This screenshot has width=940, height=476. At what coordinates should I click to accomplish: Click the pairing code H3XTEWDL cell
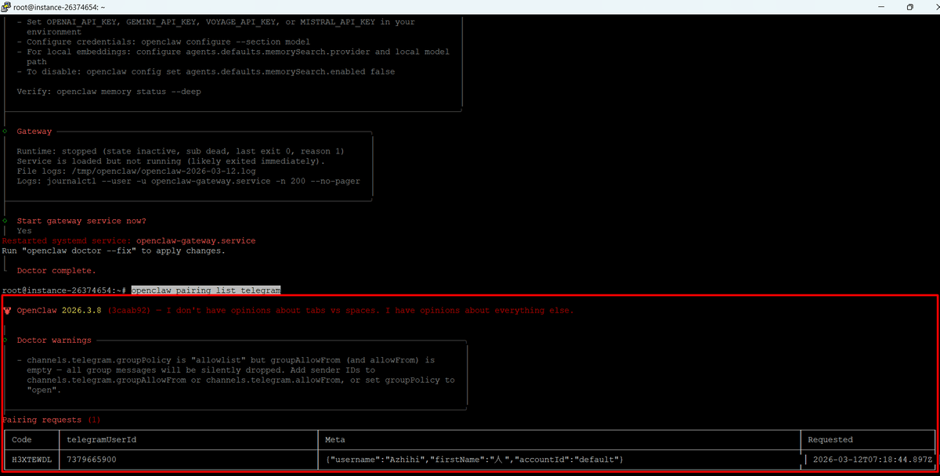[x=31, y=460]
